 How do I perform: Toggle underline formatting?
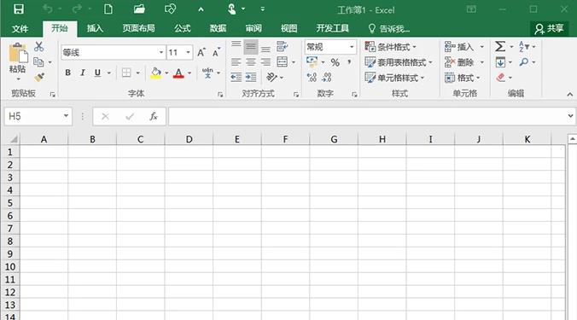(97, 73)
